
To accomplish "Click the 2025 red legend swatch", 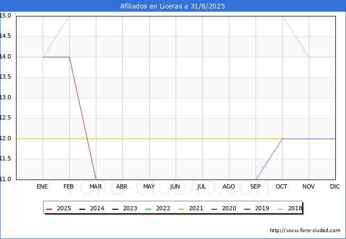I will (x=50, y=209).
